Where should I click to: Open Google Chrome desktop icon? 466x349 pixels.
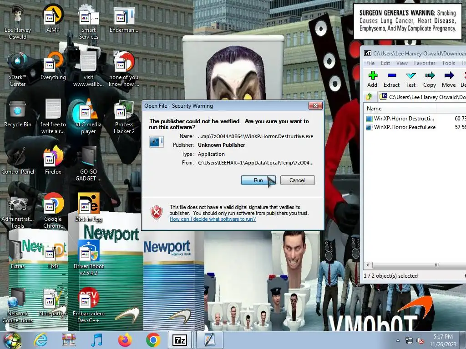click(53, 211)
